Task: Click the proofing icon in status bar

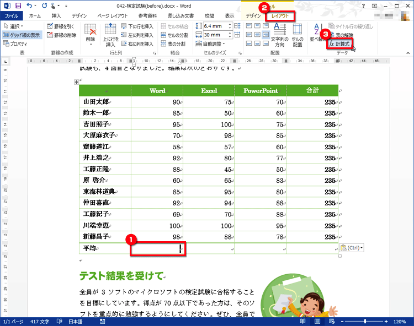Action: click(60, 321)
